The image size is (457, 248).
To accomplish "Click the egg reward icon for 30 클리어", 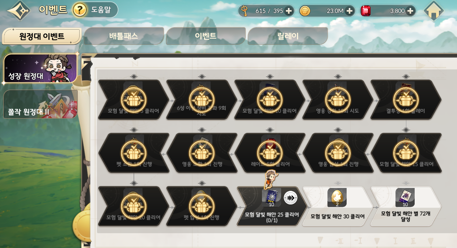I will [x=337, y=197].
